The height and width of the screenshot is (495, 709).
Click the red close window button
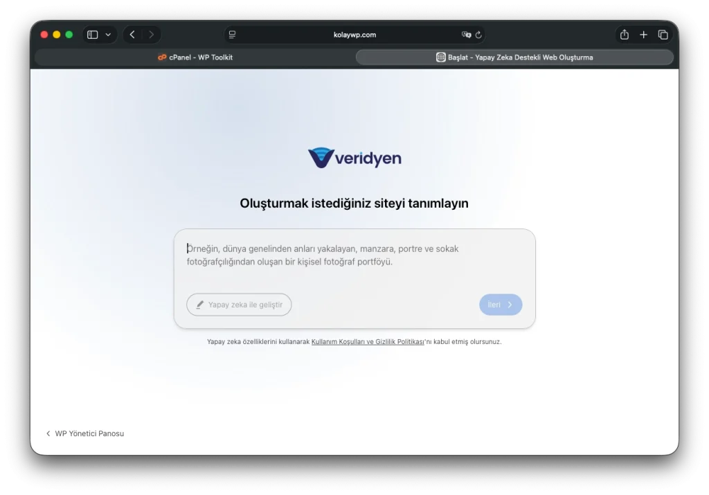44,35
